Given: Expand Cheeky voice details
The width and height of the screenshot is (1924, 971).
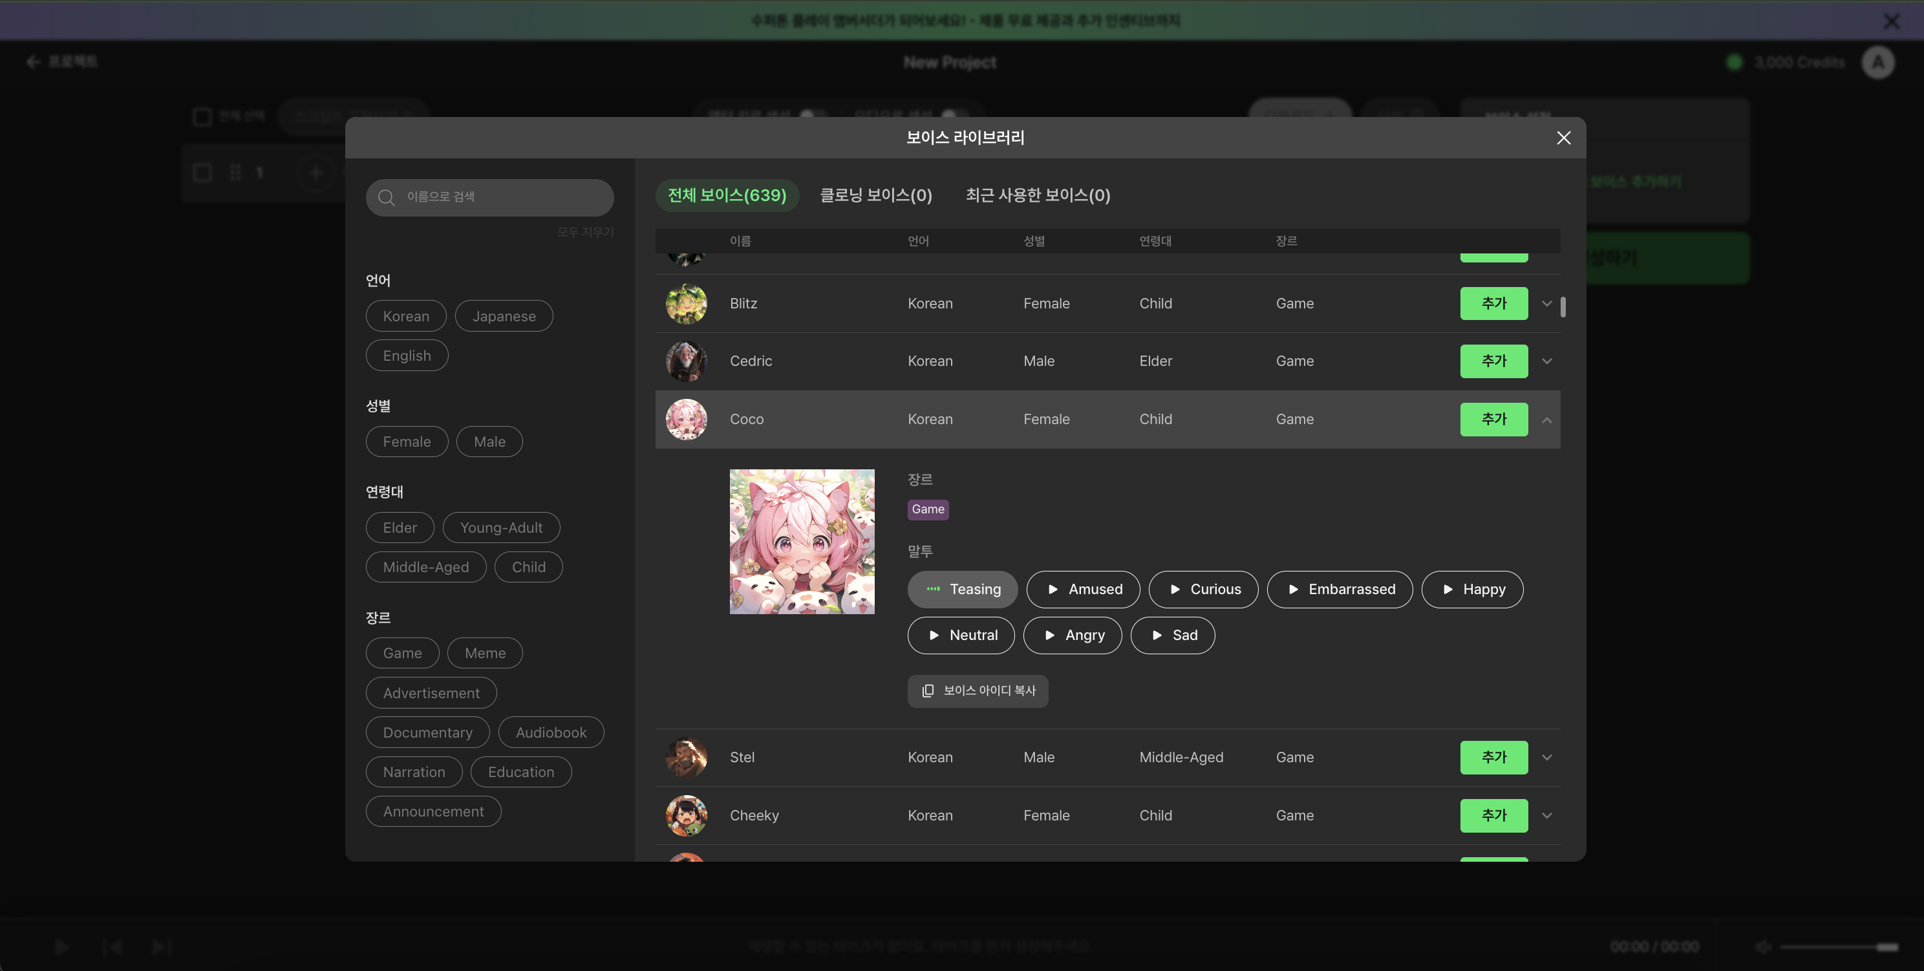Looking at the screenshot, I should tap(1547, 816).
